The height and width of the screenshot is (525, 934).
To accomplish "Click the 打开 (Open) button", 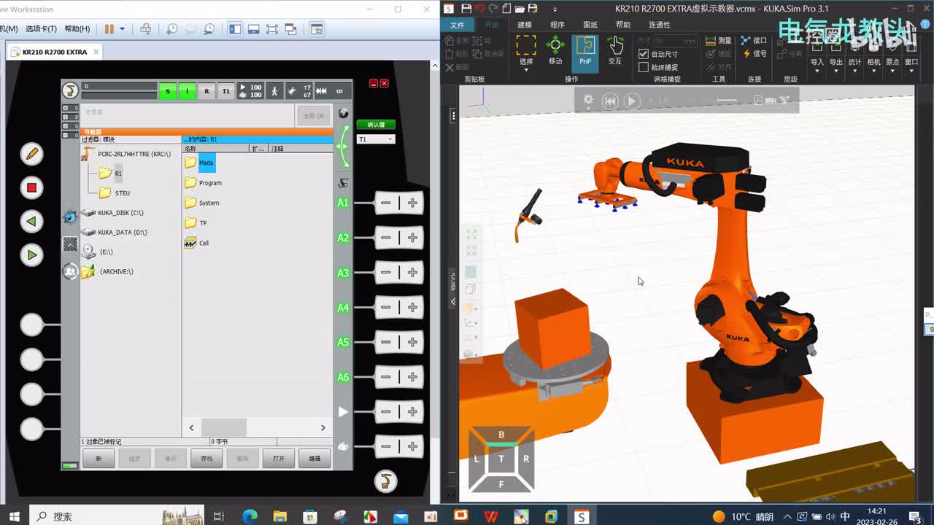I will (279, 459).
